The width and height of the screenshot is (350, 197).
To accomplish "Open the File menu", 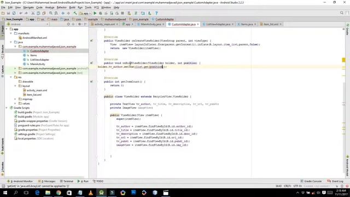I will pyautogui.click(x=3, y=7).
